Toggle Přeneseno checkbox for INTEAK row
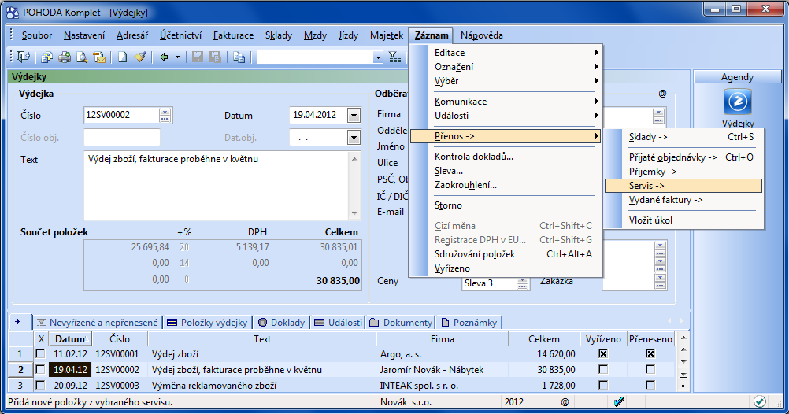The width and height of the screenshot is (789, 414). [x=650, y=386]
